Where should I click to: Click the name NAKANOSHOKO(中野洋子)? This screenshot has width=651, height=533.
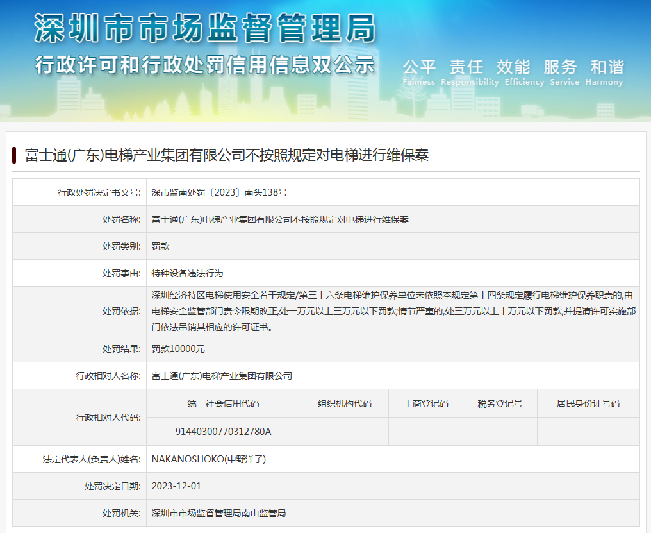pos(209,459)
